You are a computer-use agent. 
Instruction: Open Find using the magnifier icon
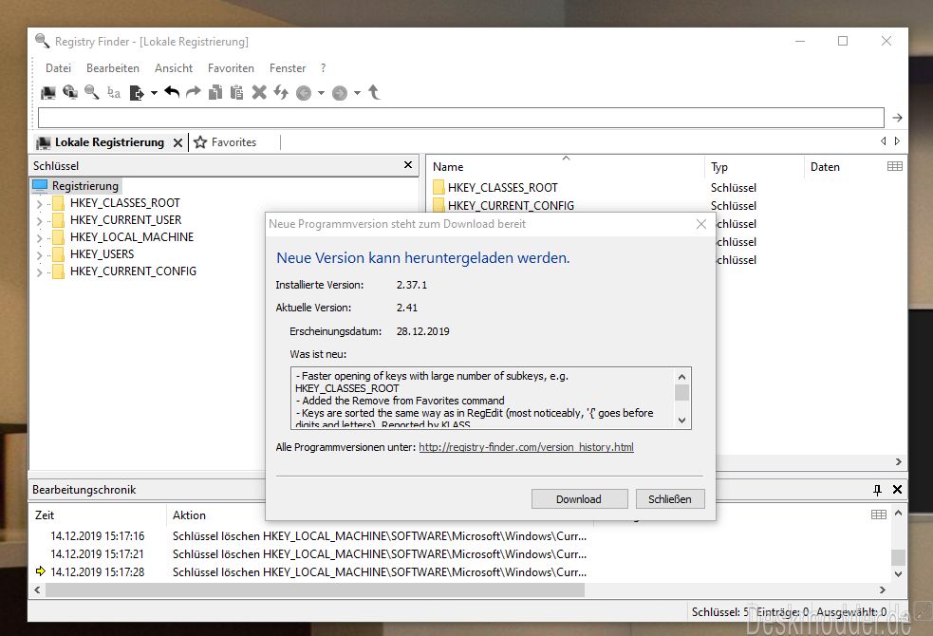tap(92, 92)
